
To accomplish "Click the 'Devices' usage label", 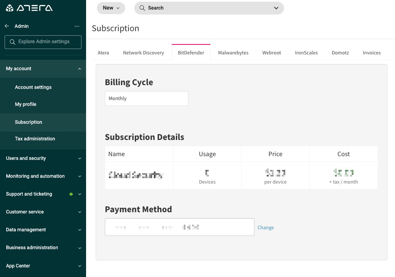I will 207,182.
